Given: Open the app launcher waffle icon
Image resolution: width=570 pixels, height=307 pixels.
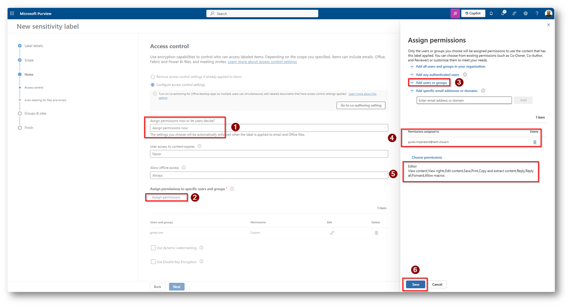Looking at the screenshot, I should [x=12, y=14].
